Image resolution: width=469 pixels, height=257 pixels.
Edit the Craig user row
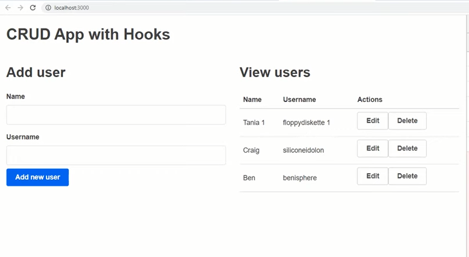pyautogui.click(x=373, y=149)
